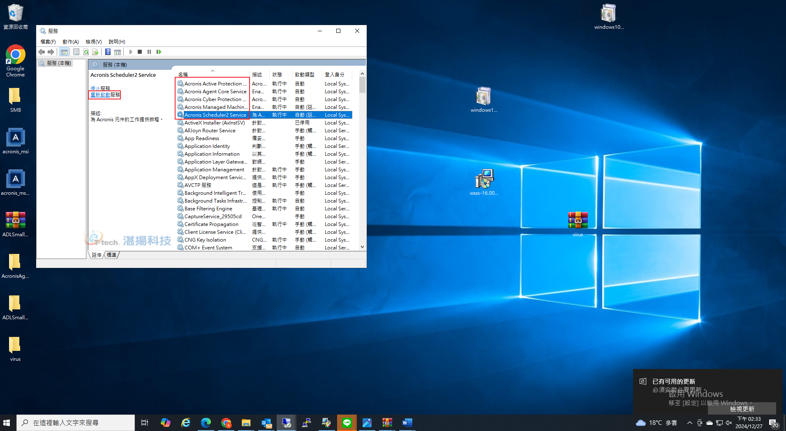Click the Refresh toolbar icon

(86, 52)
